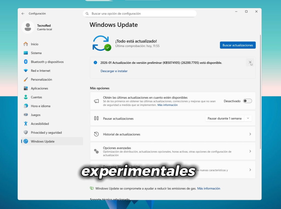Select the Sistema sidebar icon

click(26, 53)
